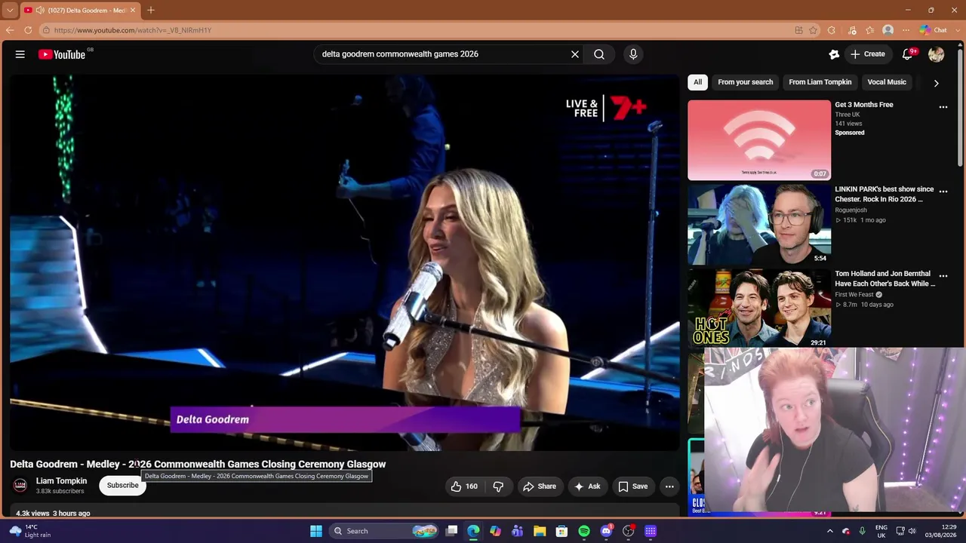The image size is (966, 543).
Task: Expand the chevron next to Chat
Action: point(957,30)
